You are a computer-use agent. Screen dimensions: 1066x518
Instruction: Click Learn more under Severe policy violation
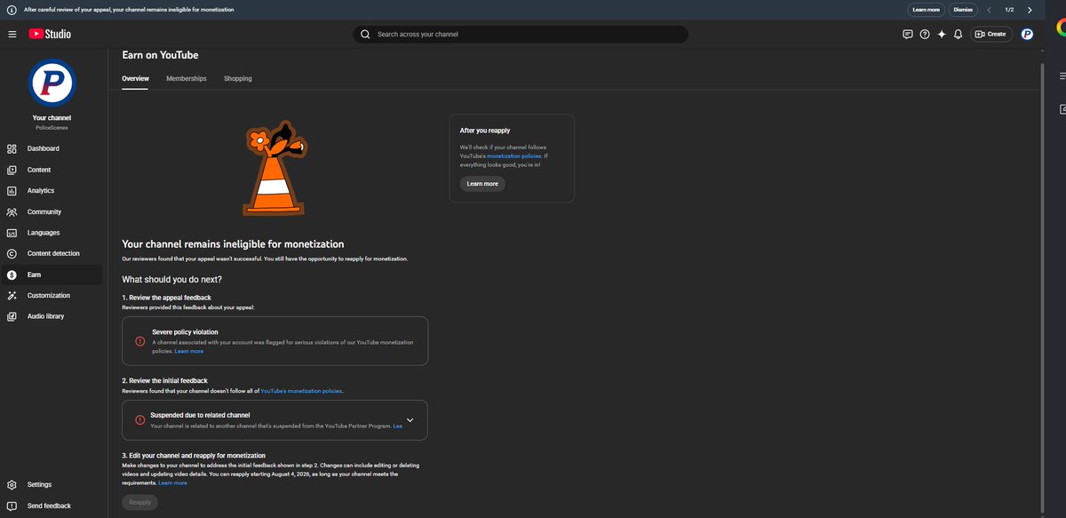[x=189, y=351]
